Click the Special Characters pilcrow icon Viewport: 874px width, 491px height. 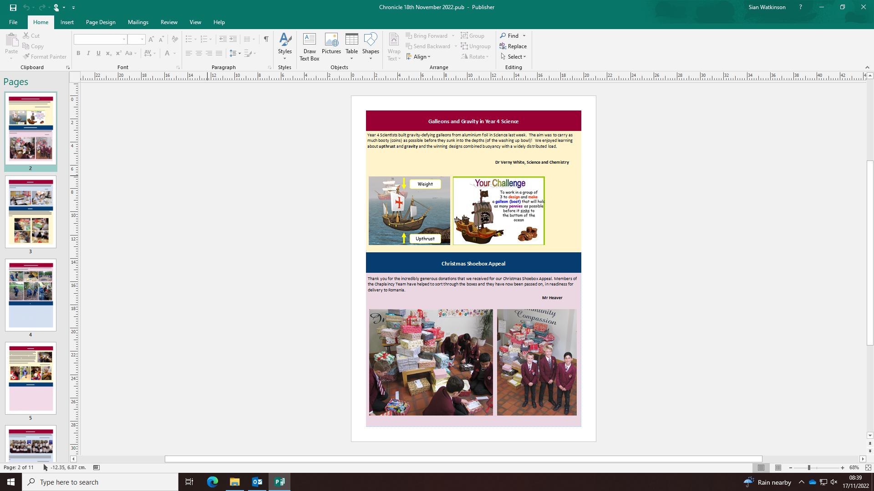tap(266, 39)
